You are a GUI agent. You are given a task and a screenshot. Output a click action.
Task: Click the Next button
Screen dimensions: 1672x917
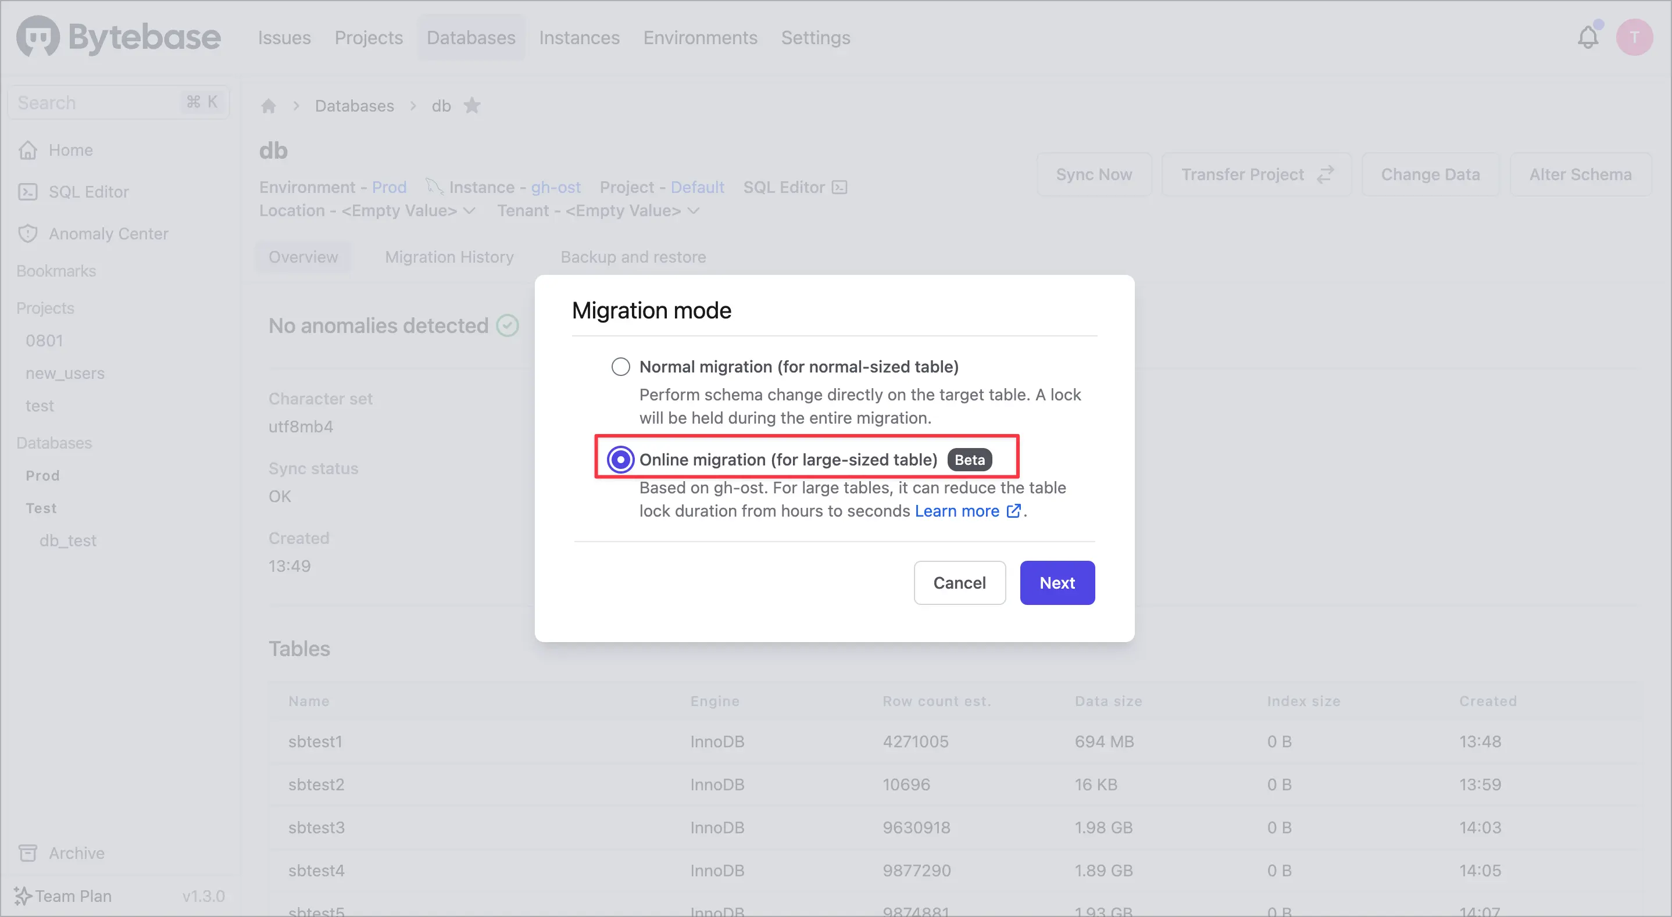click(1057, 582)
